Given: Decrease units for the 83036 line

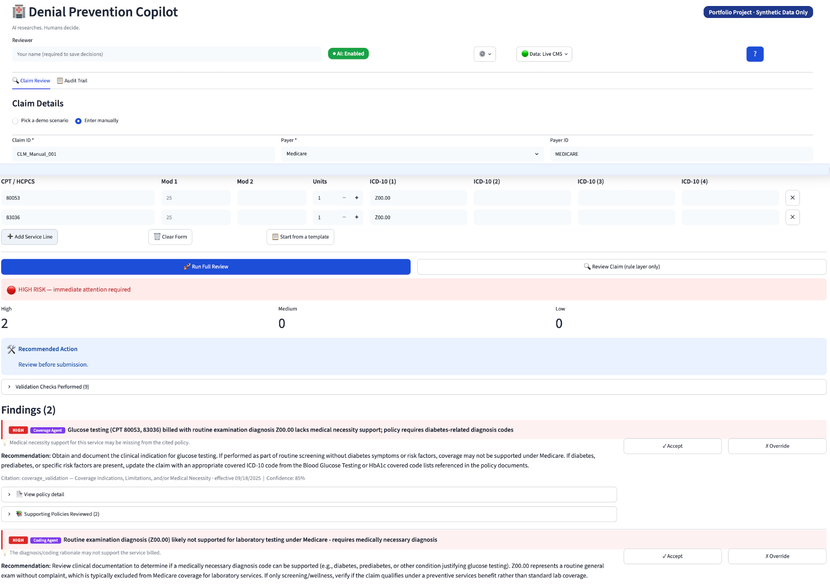Looking at the screenshot, I should tap(344, 217).
